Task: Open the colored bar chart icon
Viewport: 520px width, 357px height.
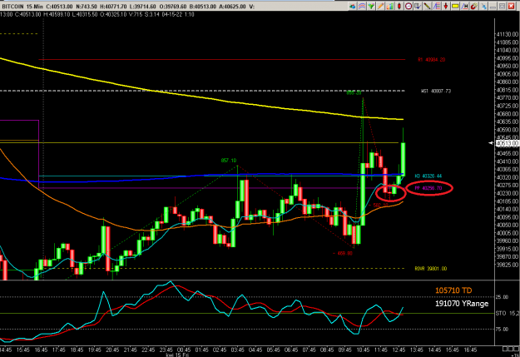Action: (x=390, y=6)
